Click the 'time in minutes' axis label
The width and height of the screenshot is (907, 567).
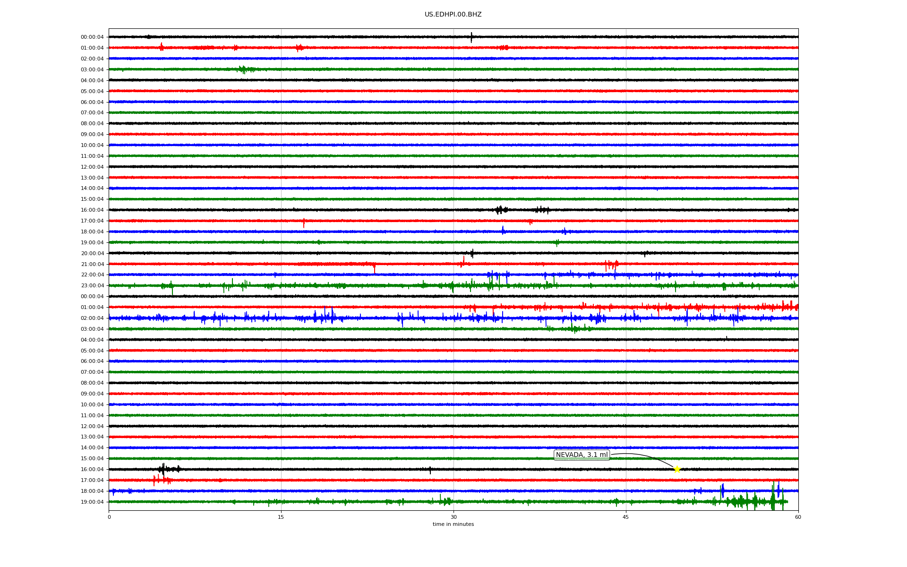click(453, 524)
